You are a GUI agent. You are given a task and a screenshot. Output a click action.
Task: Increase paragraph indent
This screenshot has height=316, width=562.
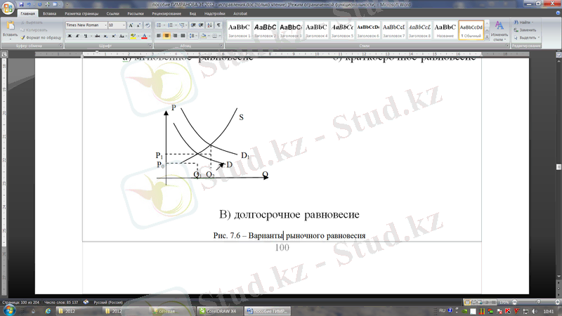point(201,25)
